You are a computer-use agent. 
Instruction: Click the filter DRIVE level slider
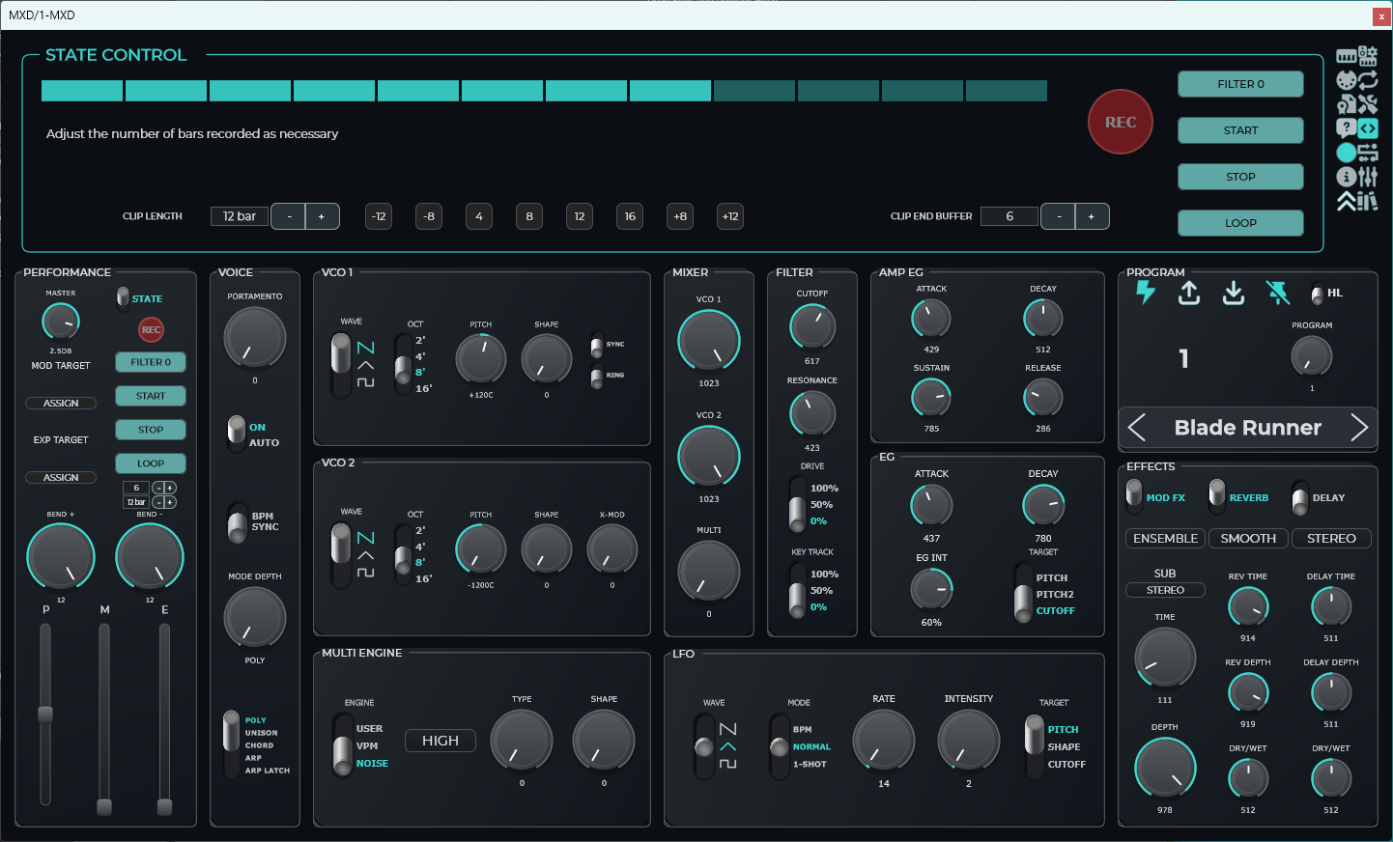pos(797,504)
